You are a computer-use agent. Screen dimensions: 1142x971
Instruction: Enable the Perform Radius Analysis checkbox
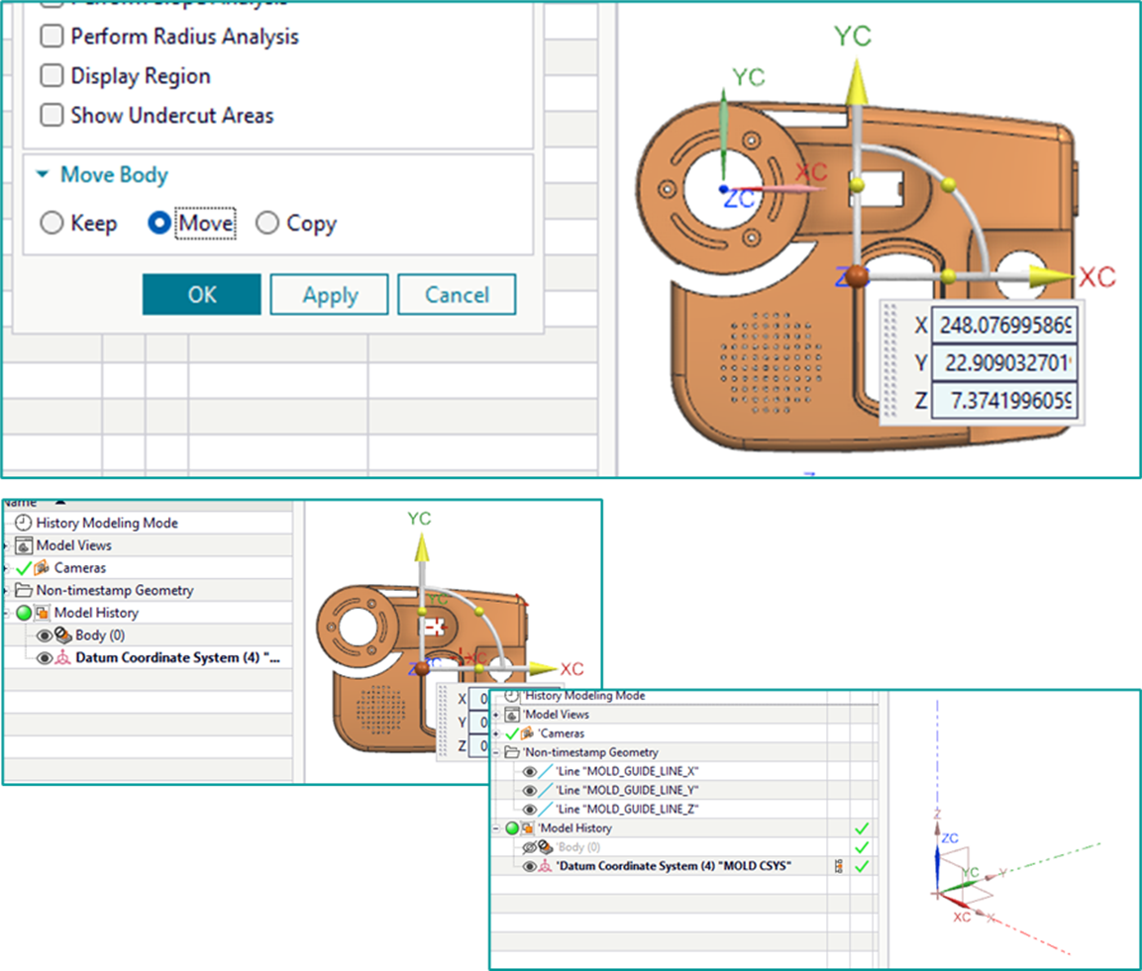pyautogui.click(x=51, y=37)
